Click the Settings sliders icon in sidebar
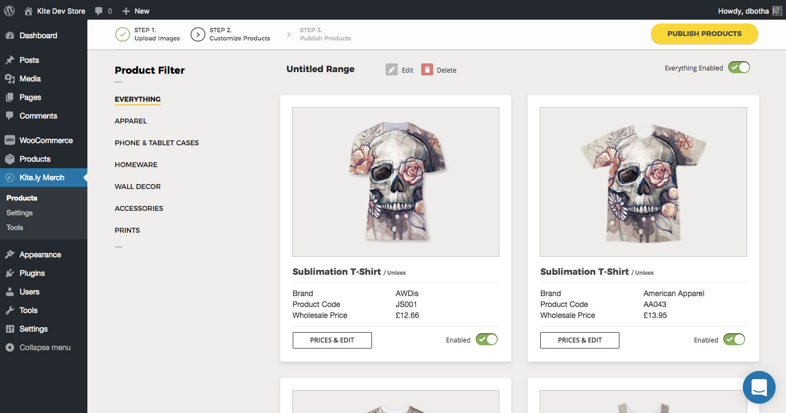 pyautogui.click(x=10, y=329)
